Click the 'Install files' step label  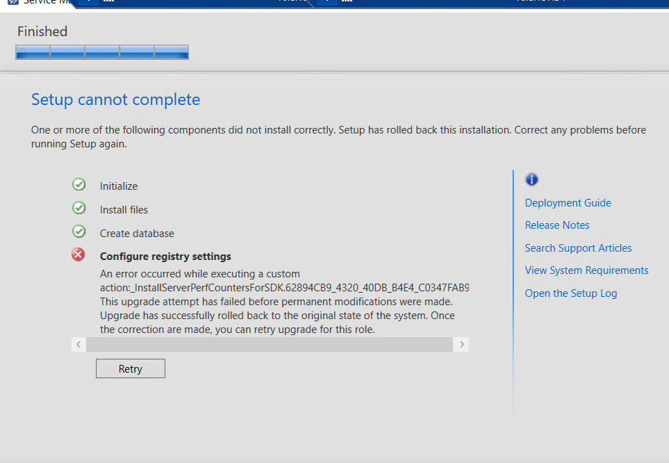pos(124,210)
